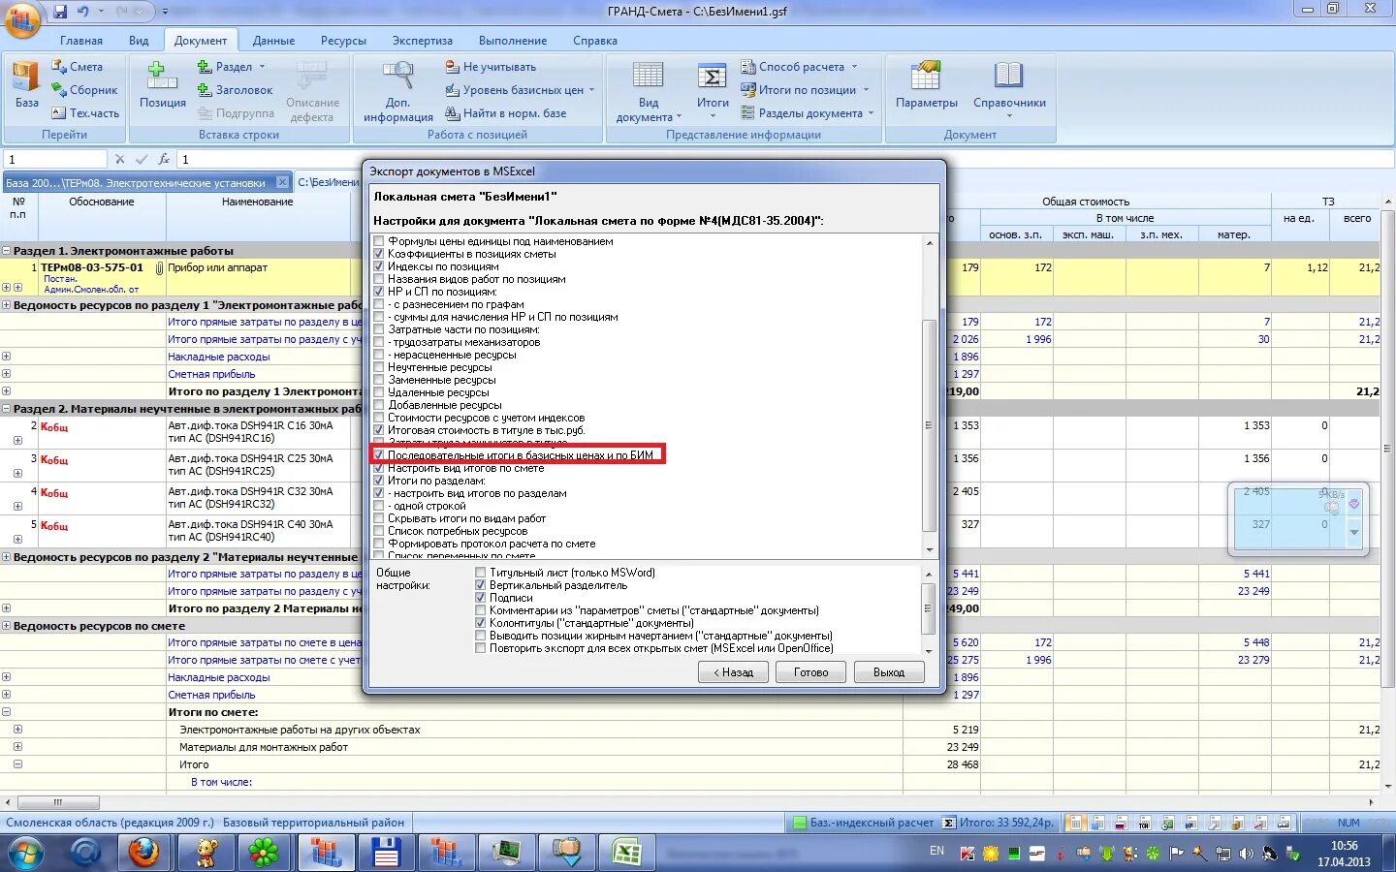The width and height of the screenshot is (1396, 872).
Task: Open the Ресурсы ribbon tab
Action: [343, 41]
